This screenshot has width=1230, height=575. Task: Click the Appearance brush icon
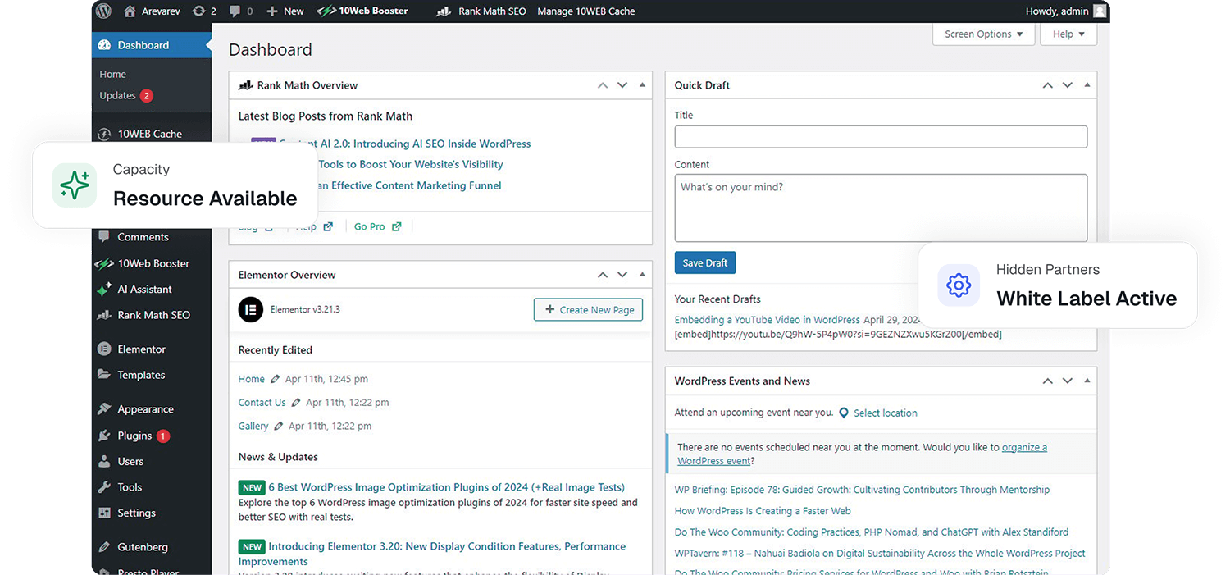(x=104, y=409)
